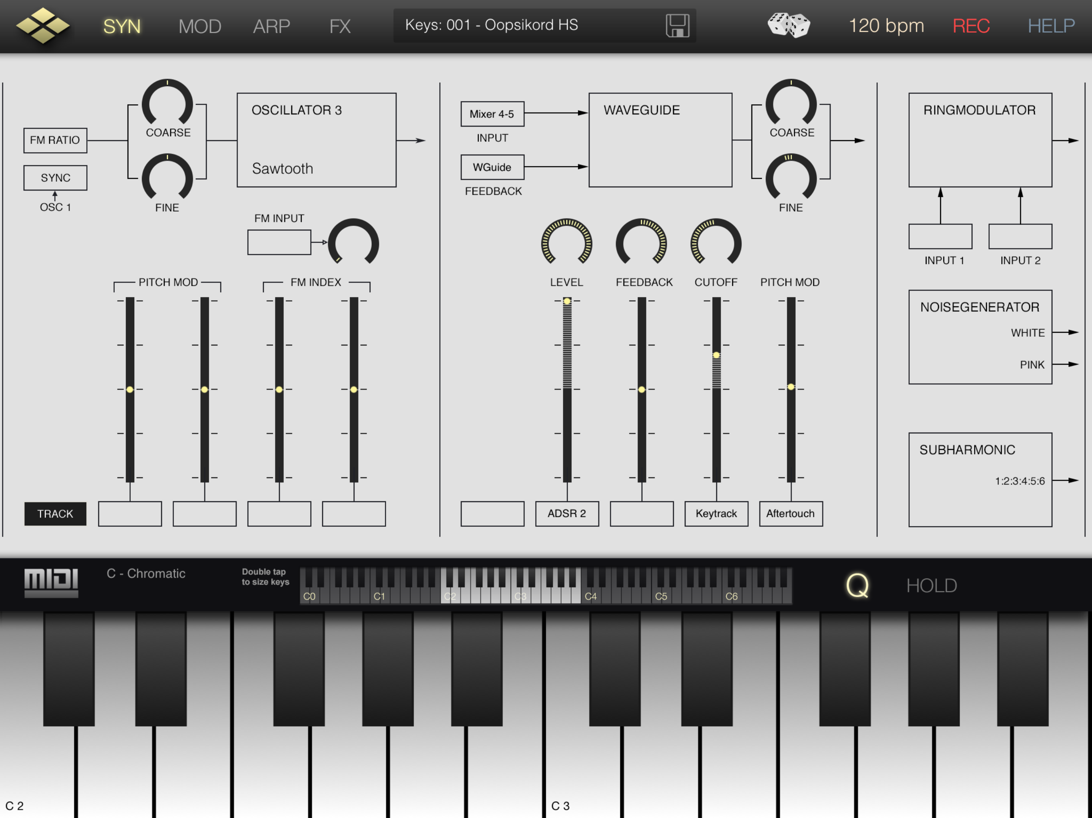
Task: Open the ADSR 2 modulation source selector
Action: point(567,514)
